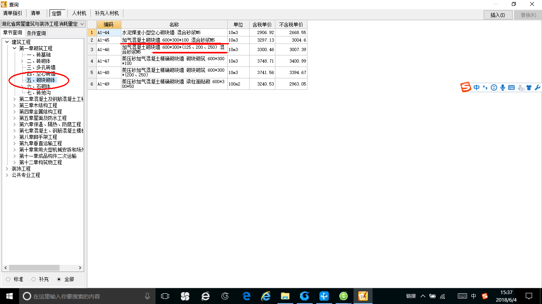Toggle Chinese/English mode on Sogou toolbar
Image resolution: width=542 pixels, height=304 pixels.
tap(477, 88)
